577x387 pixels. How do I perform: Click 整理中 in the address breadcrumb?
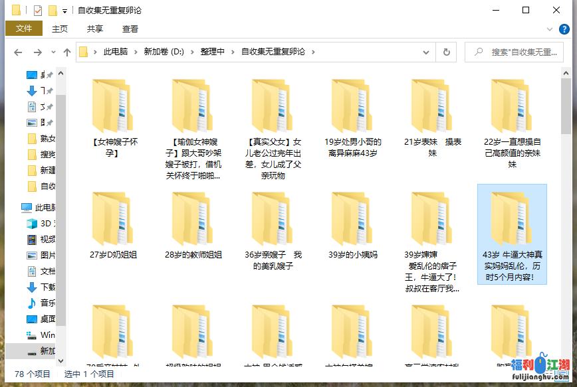[x=212, y=52]
